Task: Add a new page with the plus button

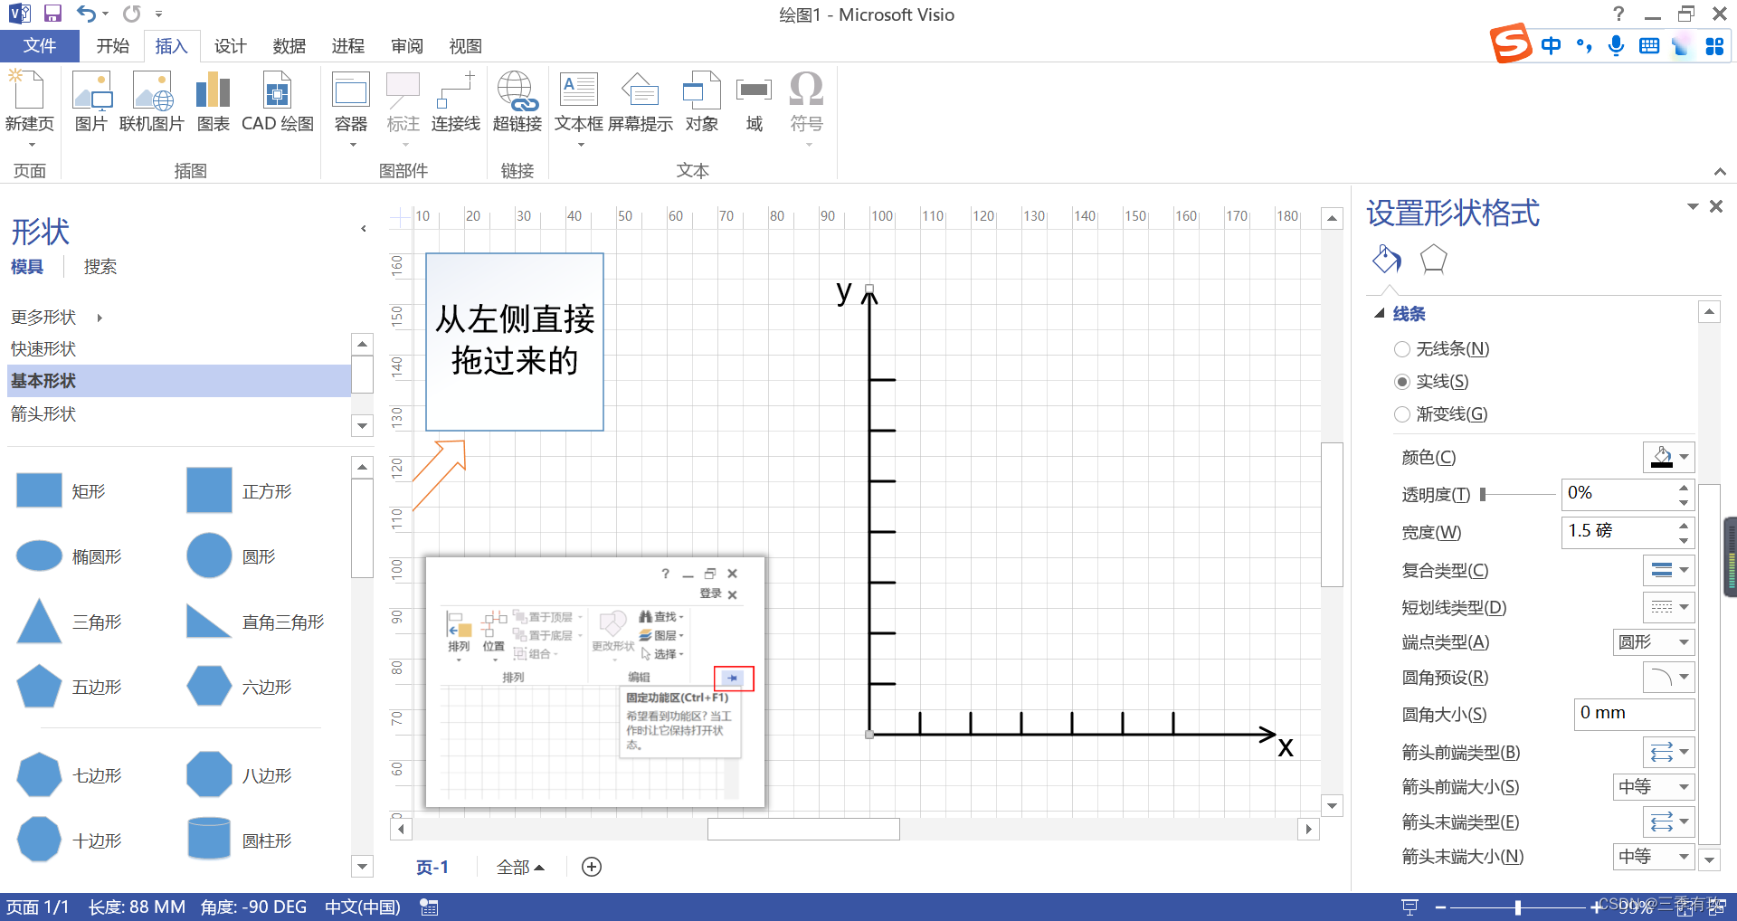Action: (592, 867)
